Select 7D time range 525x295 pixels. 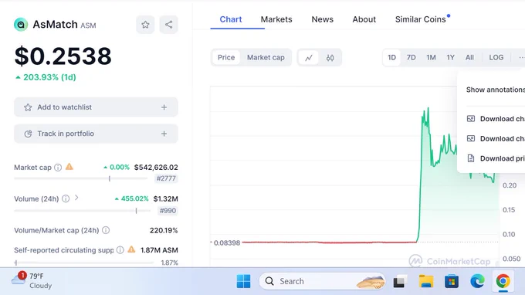(x=412, y=58)
